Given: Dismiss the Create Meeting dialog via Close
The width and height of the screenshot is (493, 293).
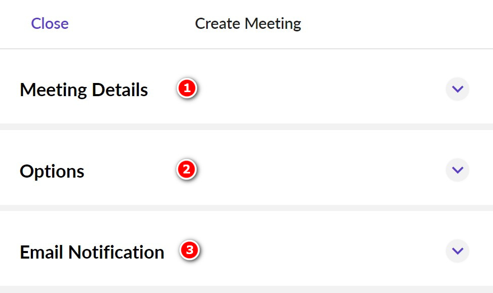Looking at the screenshot, I should (49, 23).
